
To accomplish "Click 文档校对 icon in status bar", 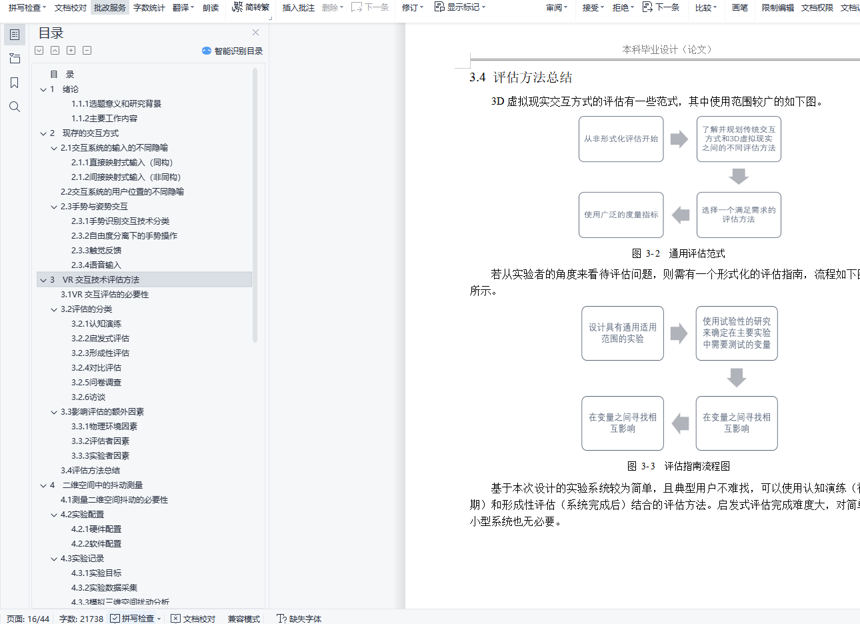I will click(x=193, y=619).
